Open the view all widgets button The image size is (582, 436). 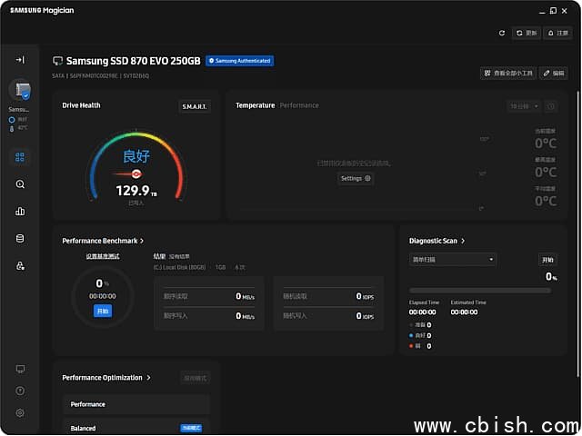[x=508, y=73]
